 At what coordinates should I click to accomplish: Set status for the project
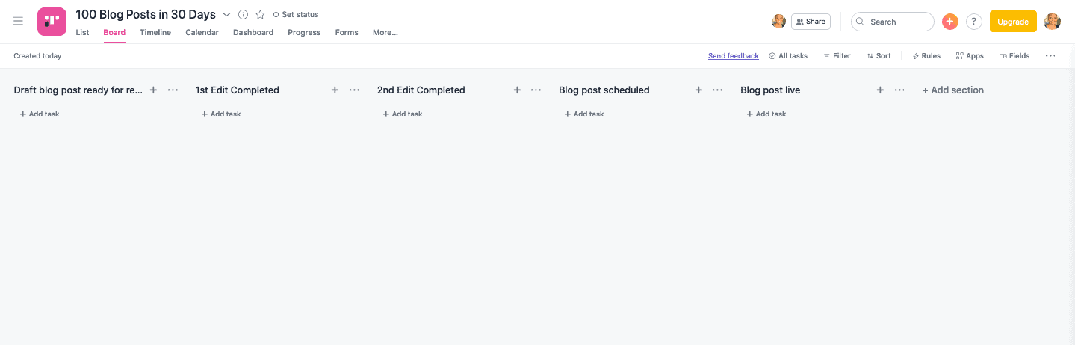click(296, 15)
